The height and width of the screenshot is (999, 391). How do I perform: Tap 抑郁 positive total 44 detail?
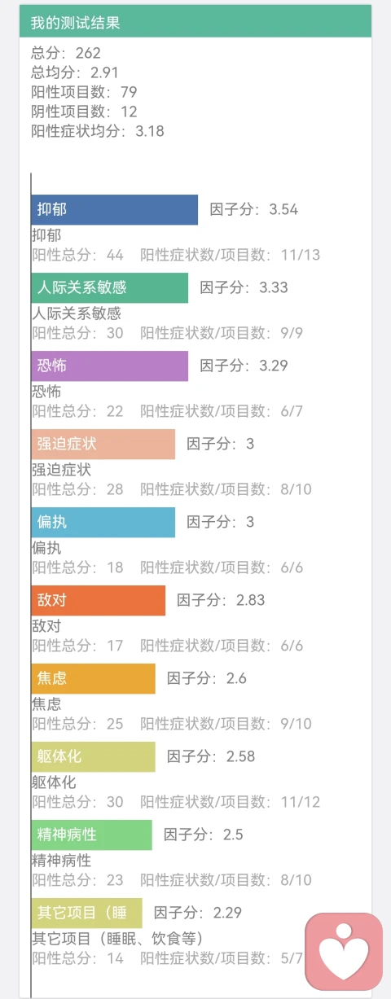(78, 255)
